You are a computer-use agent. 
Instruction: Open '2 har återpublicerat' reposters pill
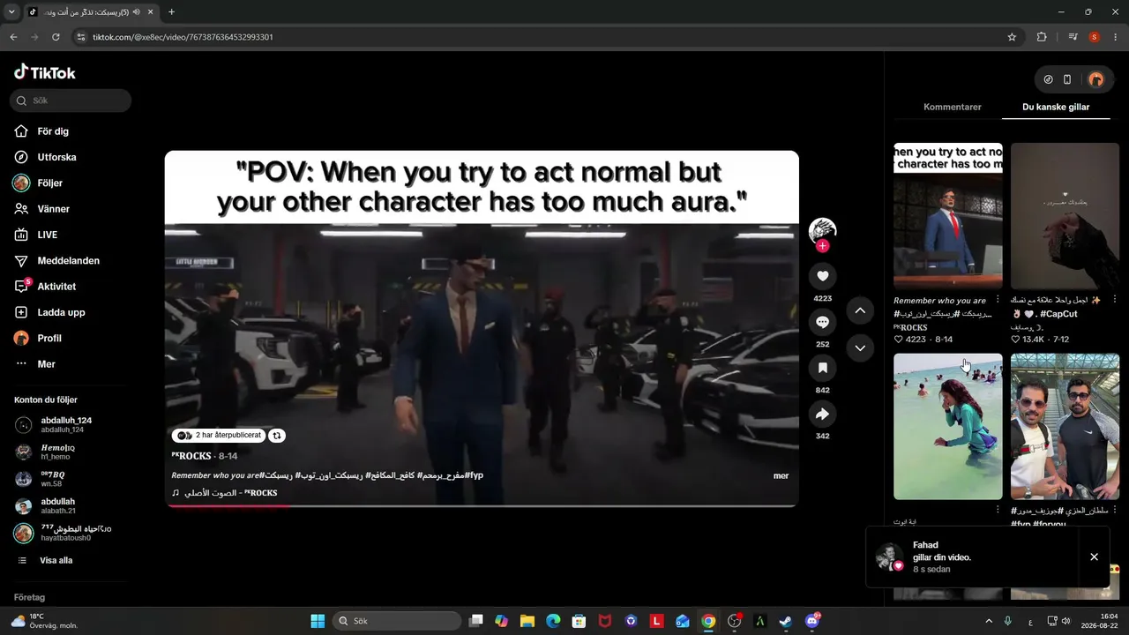[219, 435]
